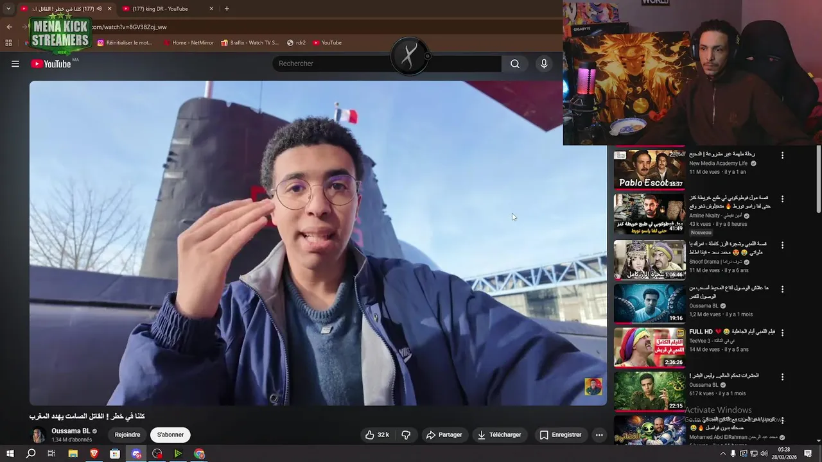Open the YouTube bookmark in bookmarks bar
The image size is (822, 462).
[x=327, y=43]
